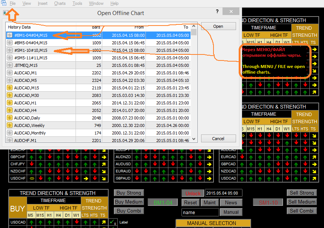Open the File menu
324x228 pixels.
(13, 3)
